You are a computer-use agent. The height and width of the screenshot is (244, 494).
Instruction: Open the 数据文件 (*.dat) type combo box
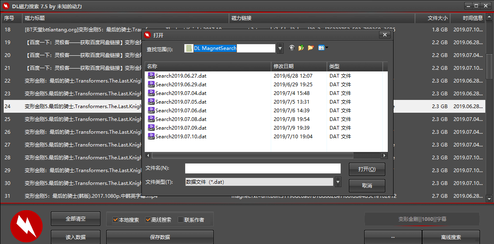pyautogui.click(x=259, y=182)
